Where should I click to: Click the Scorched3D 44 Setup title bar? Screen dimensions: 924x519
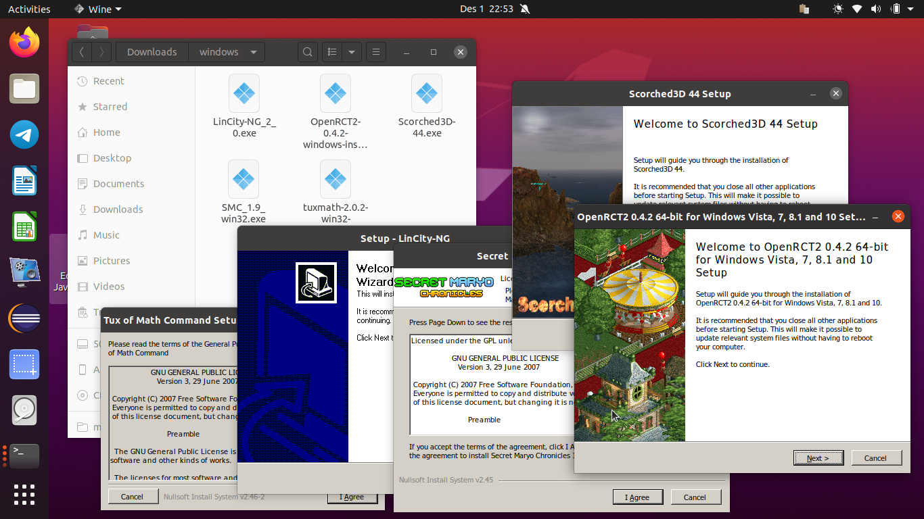tap(680, 94)
